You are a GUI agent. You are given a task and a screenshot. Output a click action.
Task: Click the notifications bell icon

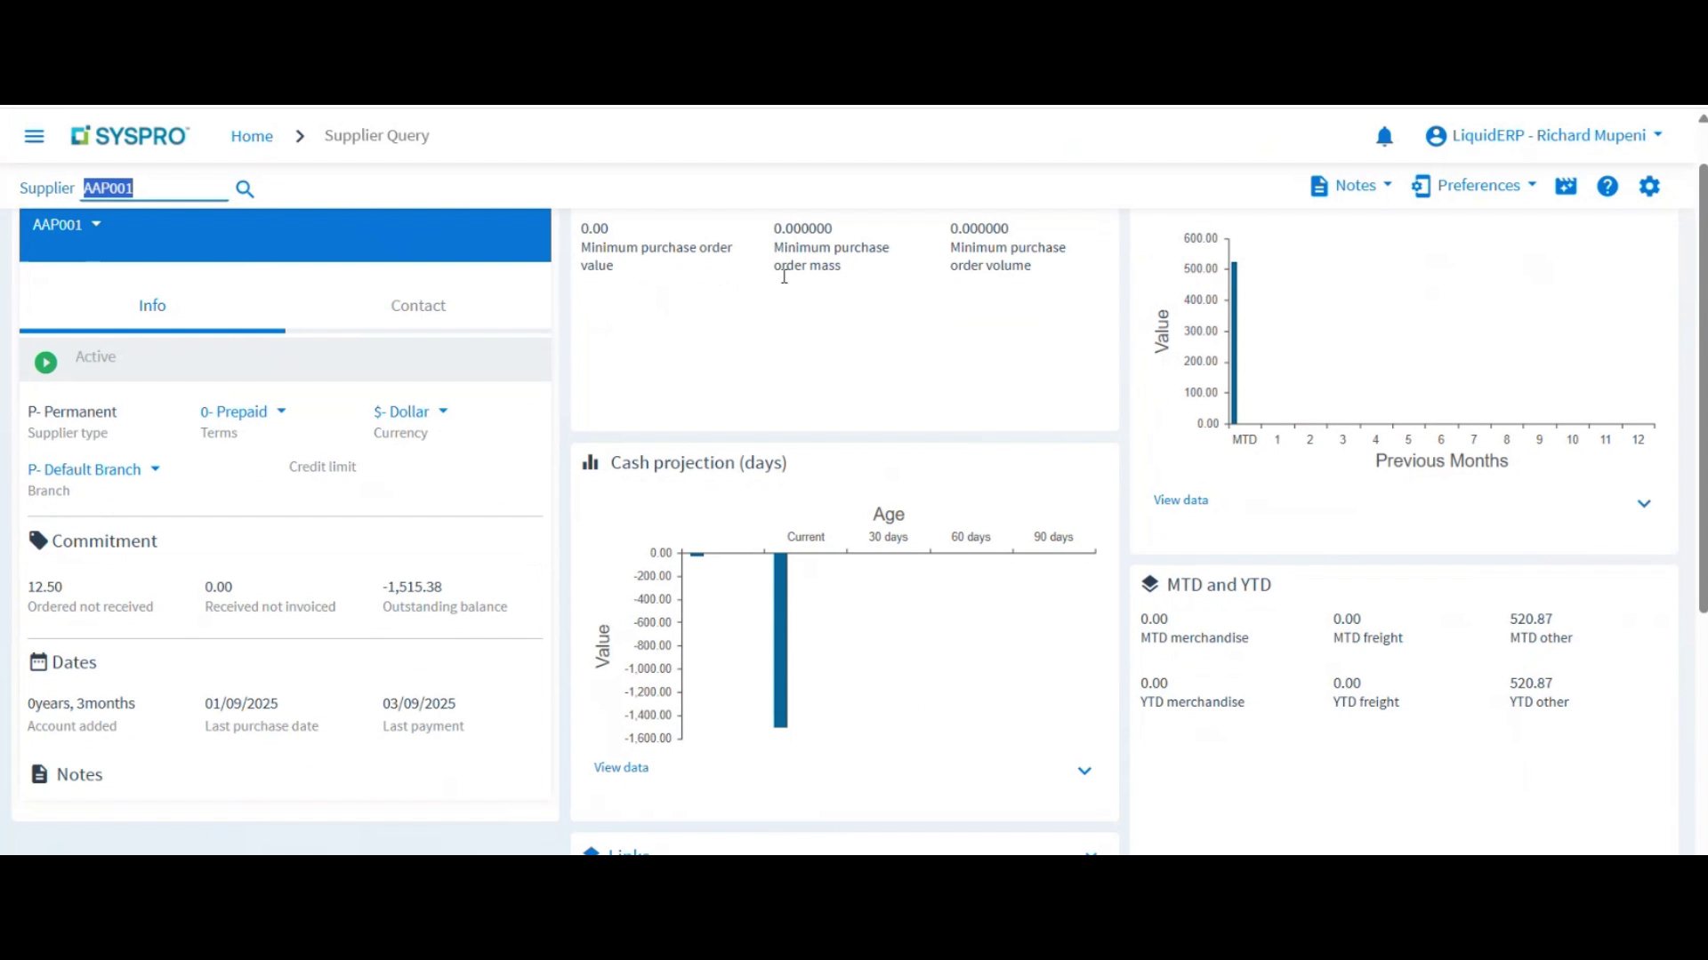[x=1384, y=136]
